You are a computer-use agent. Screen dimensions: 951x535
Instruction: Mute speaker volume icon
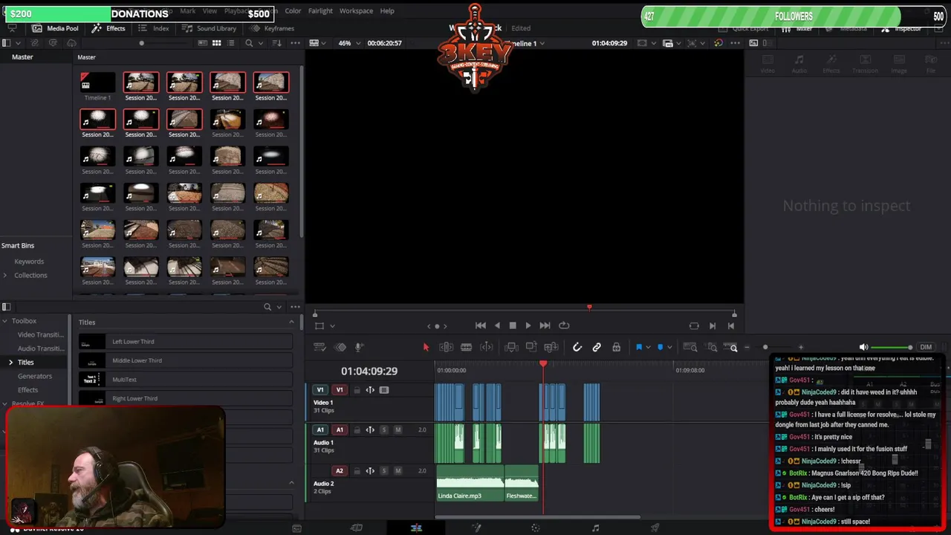[863, 347]
